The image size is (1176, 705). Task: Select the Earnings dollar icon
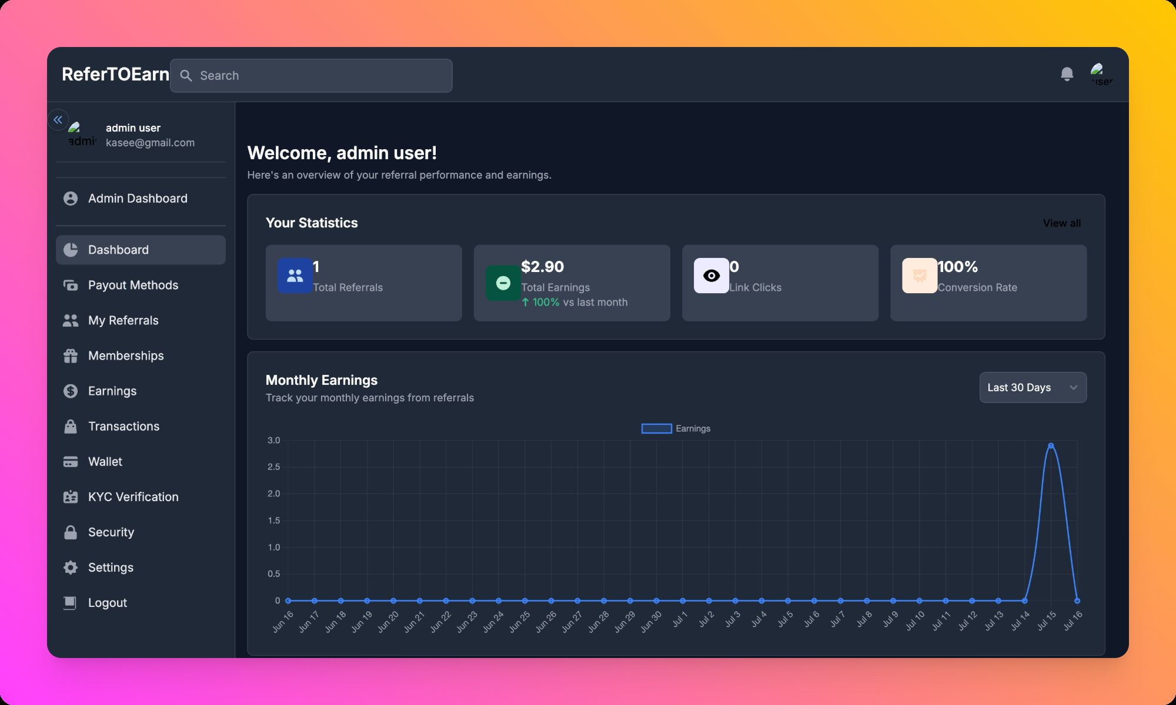pos(70,391)
